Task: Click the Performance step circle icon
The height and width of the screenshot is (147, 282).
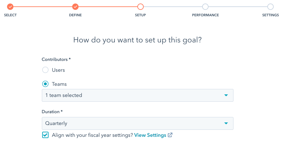Action: (205, 7)
